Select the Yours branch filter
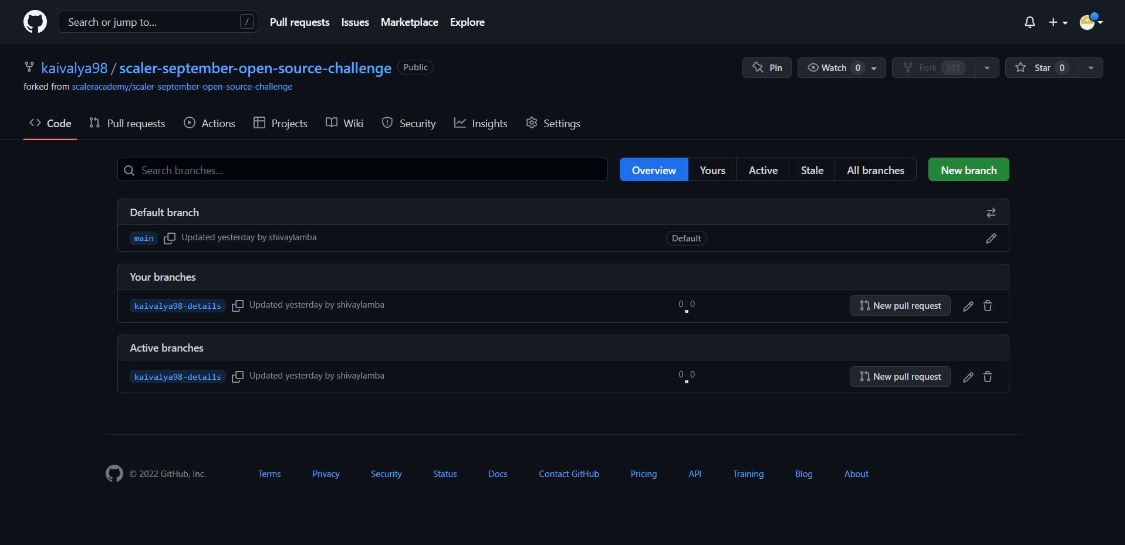Screen dimensions: 1125x545 [712, 170]
